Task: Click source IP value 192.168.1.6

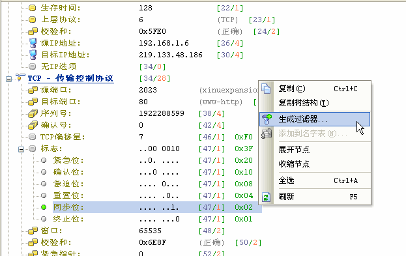Action: (164, 43)
